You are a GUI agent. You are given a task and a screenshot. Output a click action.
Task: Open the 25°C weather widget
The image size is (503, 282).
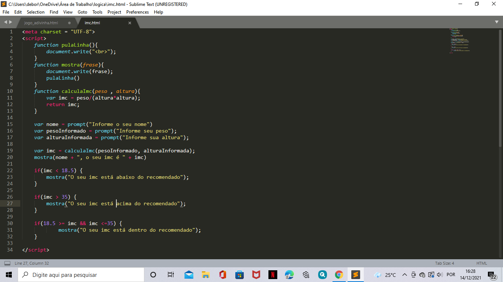click(x=385, y=275)
